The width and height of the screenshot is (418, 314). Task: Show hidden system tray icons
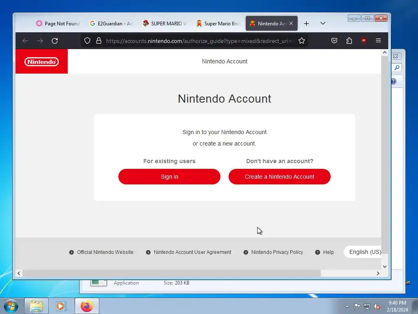[x=347, y=306]
